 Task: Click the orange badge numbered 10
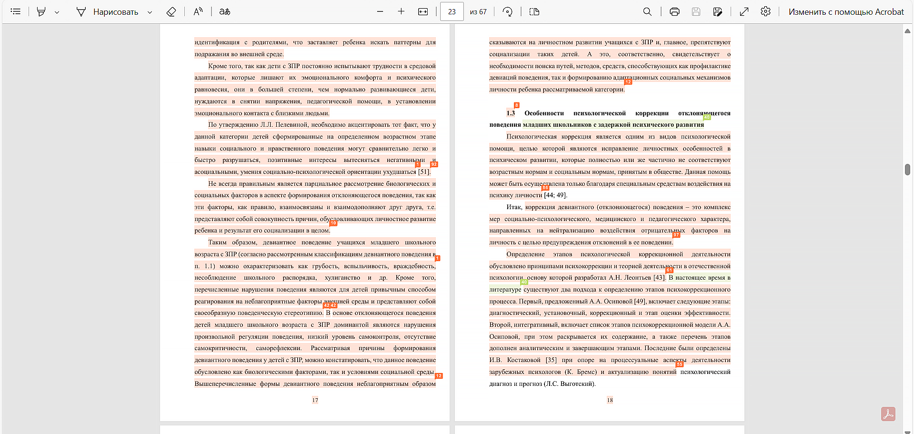click(333, 223)
